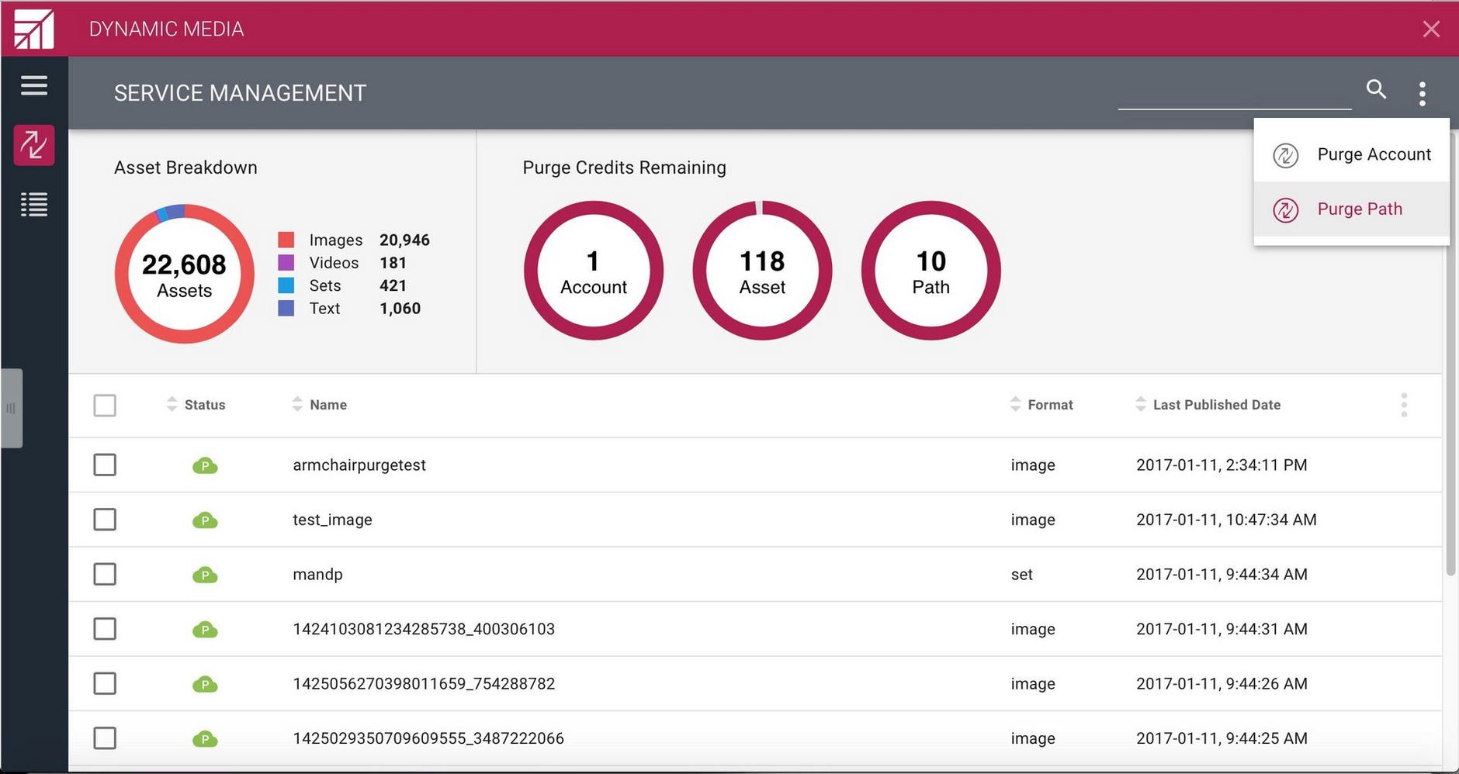The height and width of the screenshot is (774, 1459).
Task: Click the search magnifier icon
Action: [x=1376, y=89]
